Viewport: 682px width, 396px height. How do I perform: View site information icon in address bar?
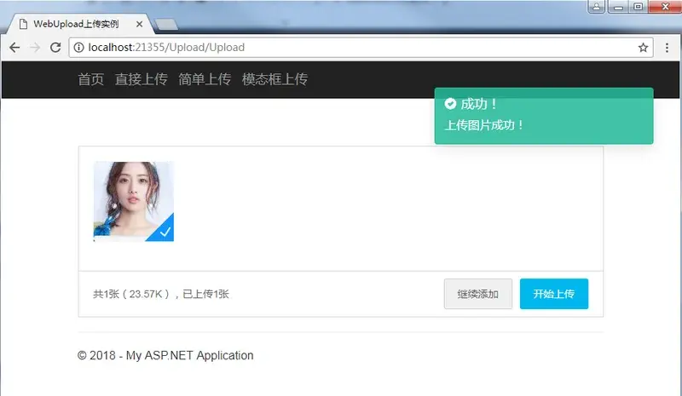pos(78,48)
